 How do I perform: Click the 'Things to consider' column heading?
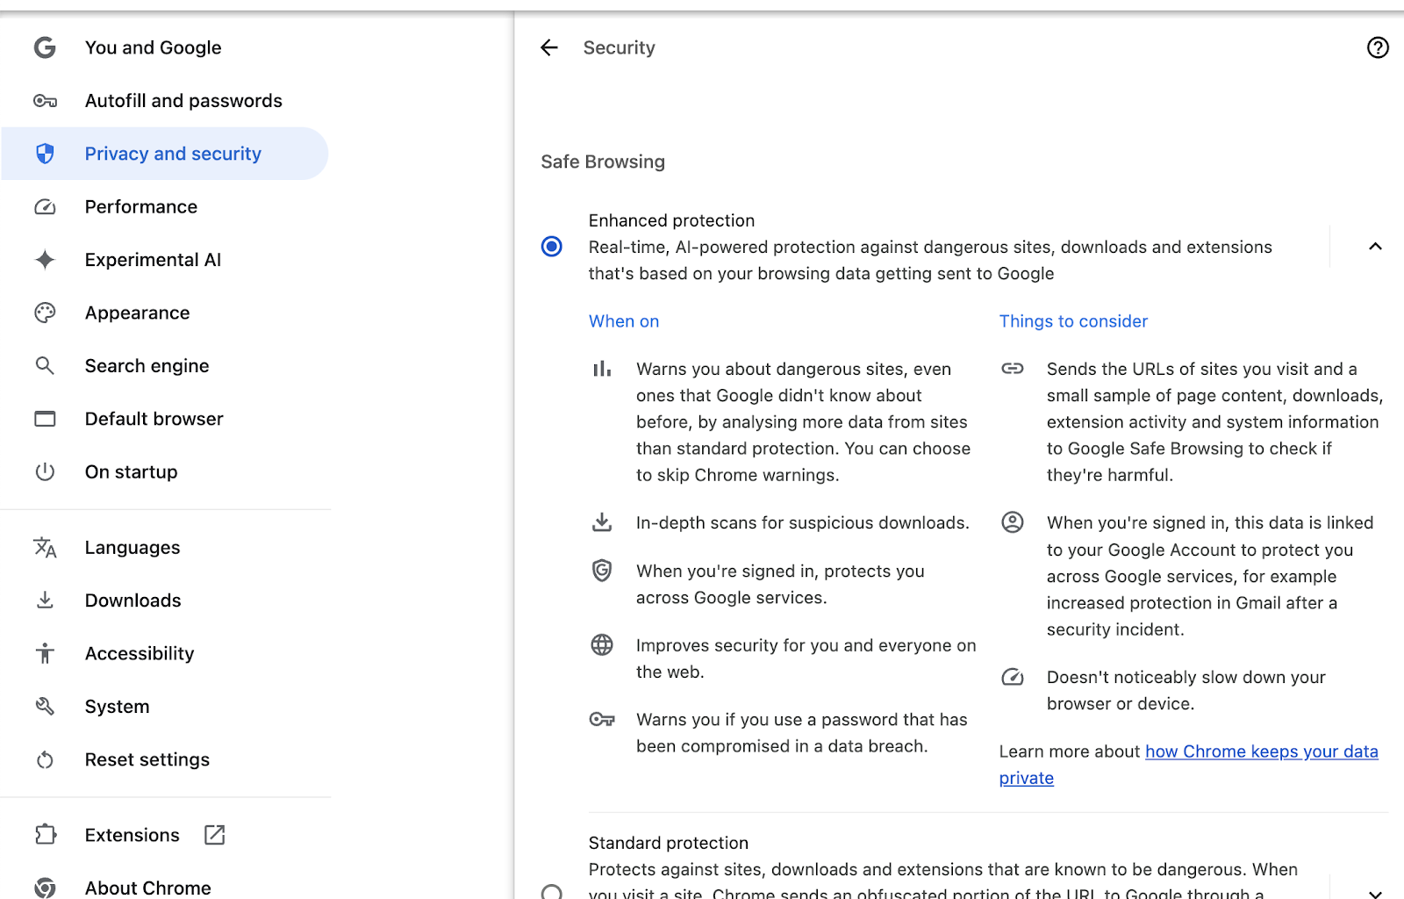(1073, 321)
